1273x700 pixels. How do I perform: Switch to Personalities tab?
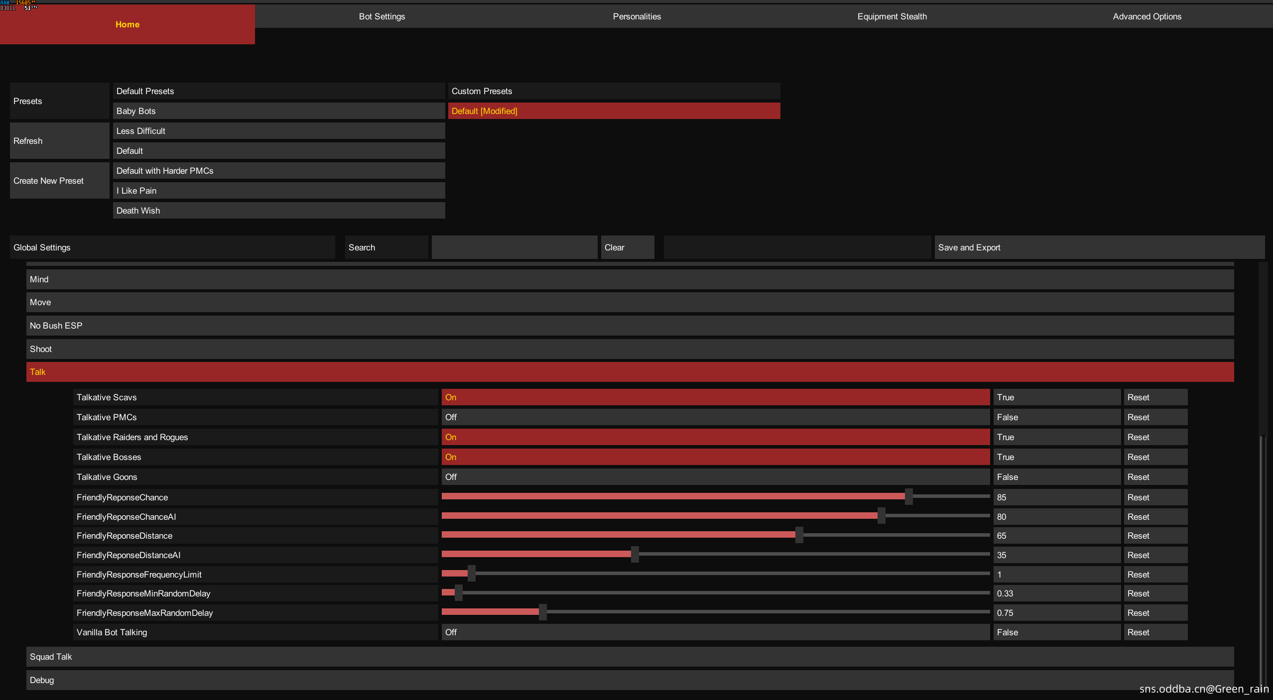tap(636, 16)
